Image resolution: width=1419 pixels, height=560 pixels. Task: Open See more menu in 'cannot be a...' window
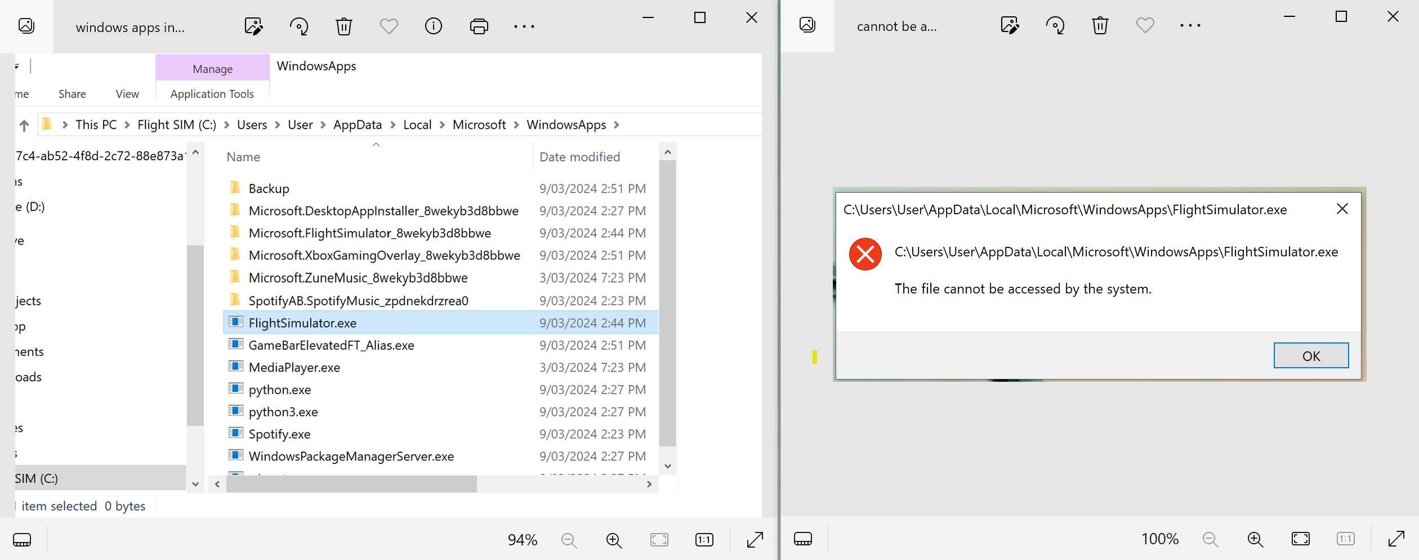point(1190,25)
